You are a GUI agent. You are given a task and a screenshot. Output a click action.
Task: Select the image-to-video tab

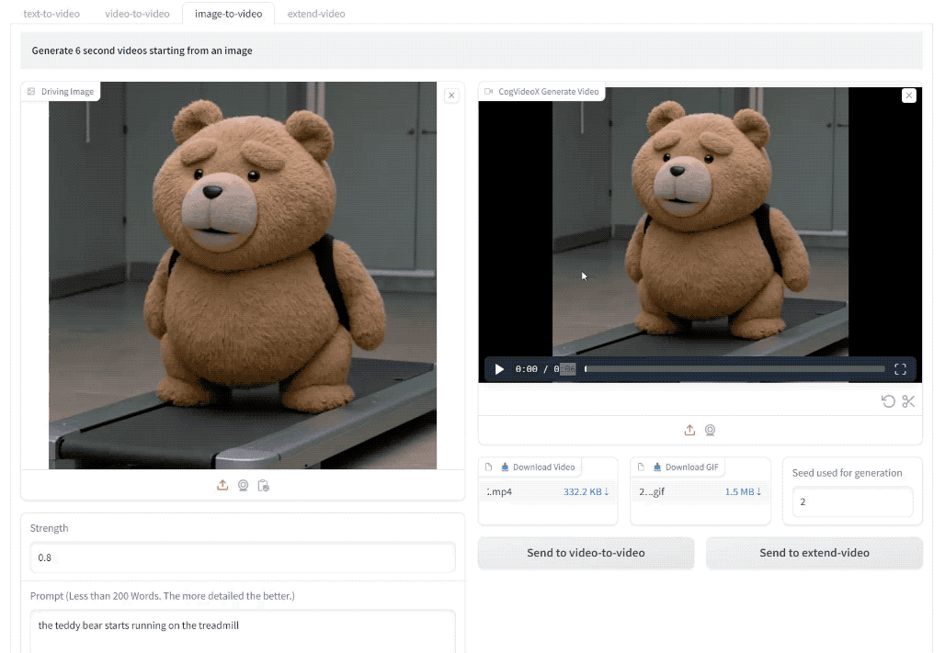point(228,13)
